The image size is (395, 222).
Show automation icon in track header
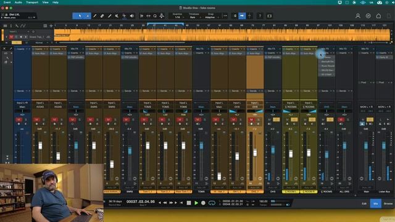coord(23,26)
